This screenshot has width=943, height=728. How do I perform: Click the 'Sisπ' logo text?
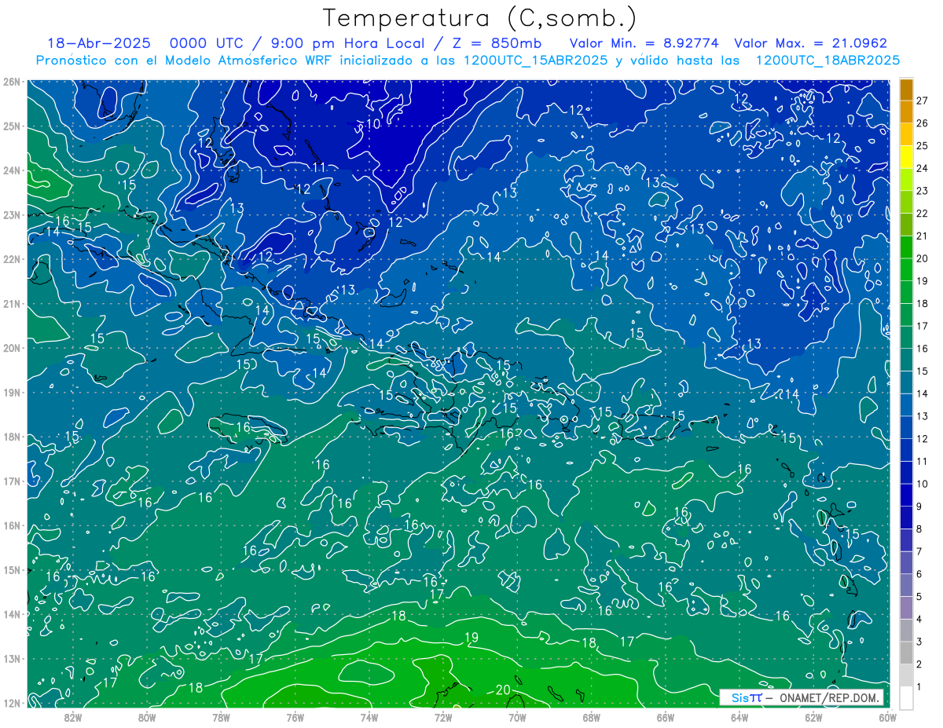[x=747, y=697]
